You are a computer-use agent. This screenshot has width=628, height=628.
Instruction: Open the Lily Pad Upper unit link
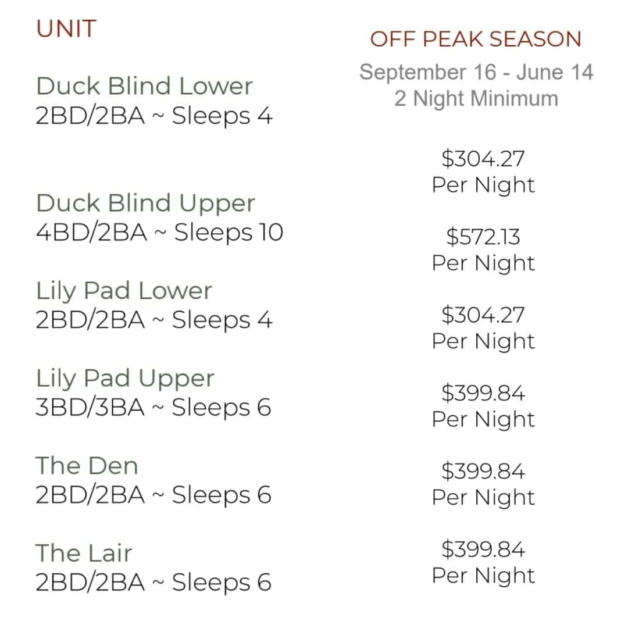coord(125,379)
